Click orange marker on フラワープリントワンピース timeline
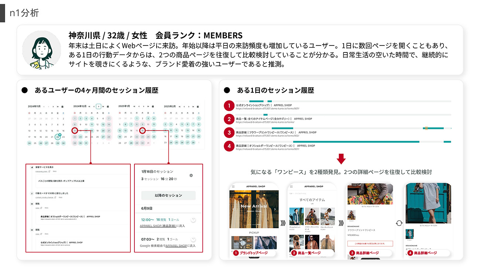480x270 pixels. [426, 128]
